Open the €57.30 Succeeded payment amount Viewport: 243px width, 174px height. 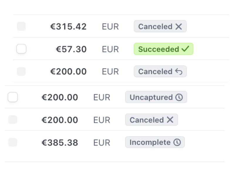(71, 49)
